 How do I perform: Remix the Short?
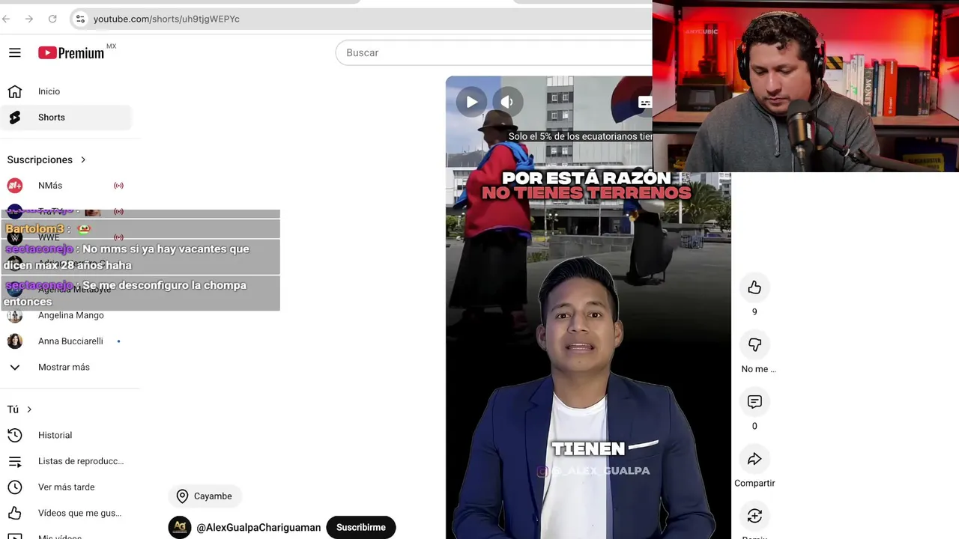pyautogui.click(x=754, y=516)
